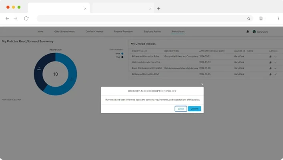Cancel the policy attestation dialog
Screen dimensions: 283x160
[181, 109]
